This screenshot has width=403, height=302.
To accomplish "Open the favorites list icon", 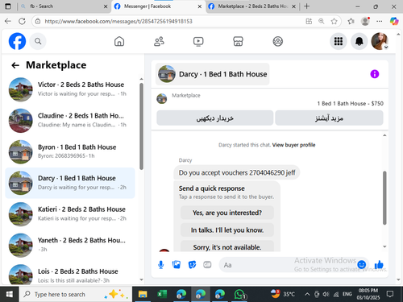I will coord(351,21).
